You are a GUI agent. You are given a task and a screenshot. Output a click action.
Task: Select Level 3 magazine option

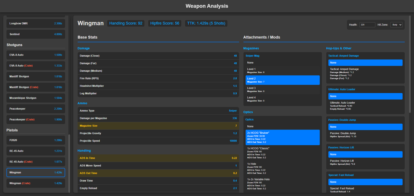coord(283,90)
